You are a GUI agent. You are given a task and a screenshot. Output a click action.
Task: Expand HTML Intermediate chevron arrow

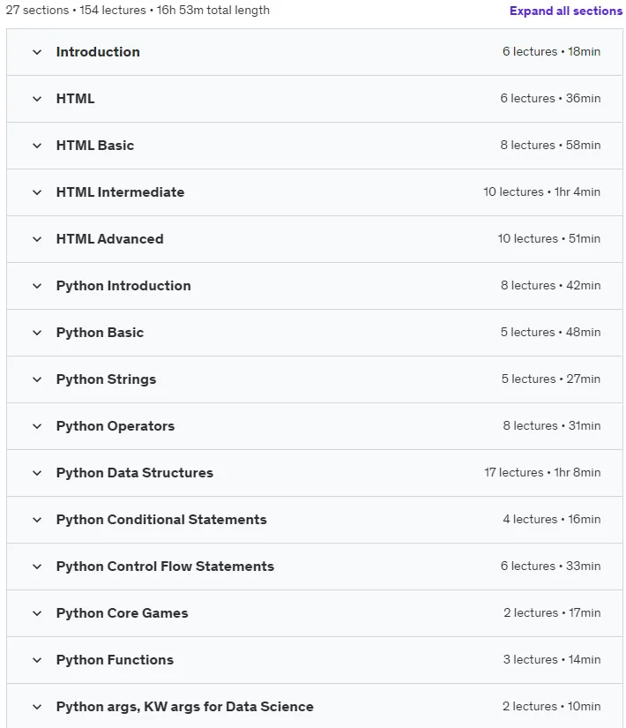pyautogui.click(x=37, y=192)
